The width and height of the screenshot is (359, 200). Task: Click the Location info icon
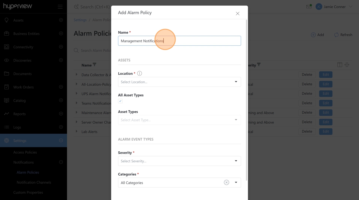click(139, 73)
